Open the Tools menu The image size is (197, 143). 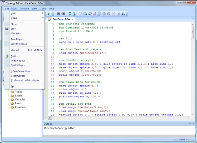[x=43, y=8]
